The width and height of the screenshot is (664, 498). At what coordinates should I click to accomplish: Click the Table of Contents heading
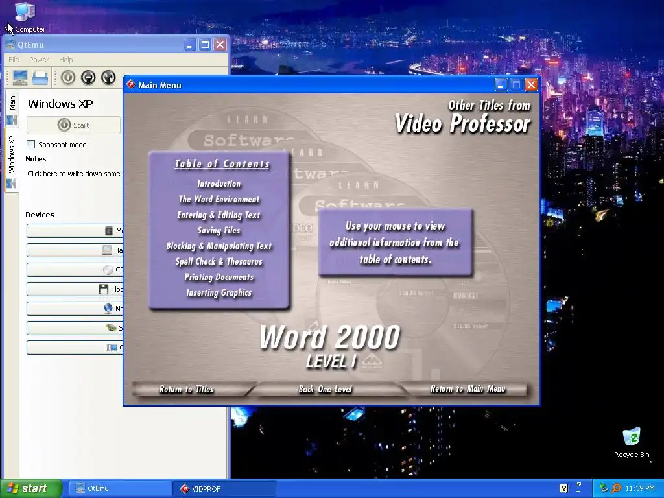(222, 164)
